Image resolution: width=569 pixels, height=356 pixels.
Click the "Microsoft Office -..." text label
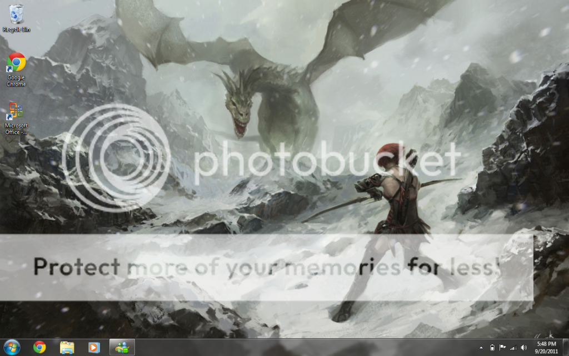tap(16, 129)
